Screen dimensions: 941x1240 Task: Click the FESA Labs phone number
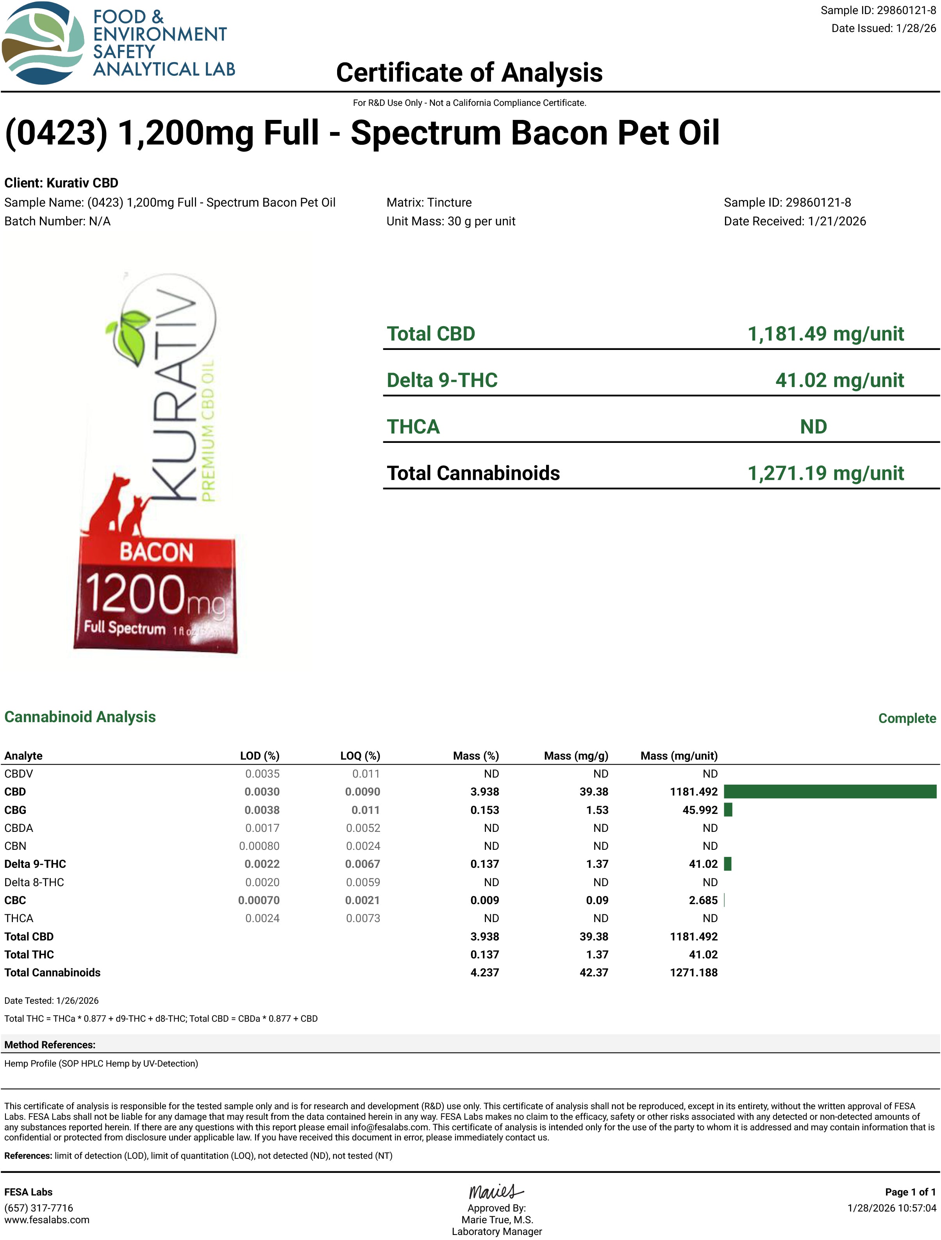[x=39, y=1208]
